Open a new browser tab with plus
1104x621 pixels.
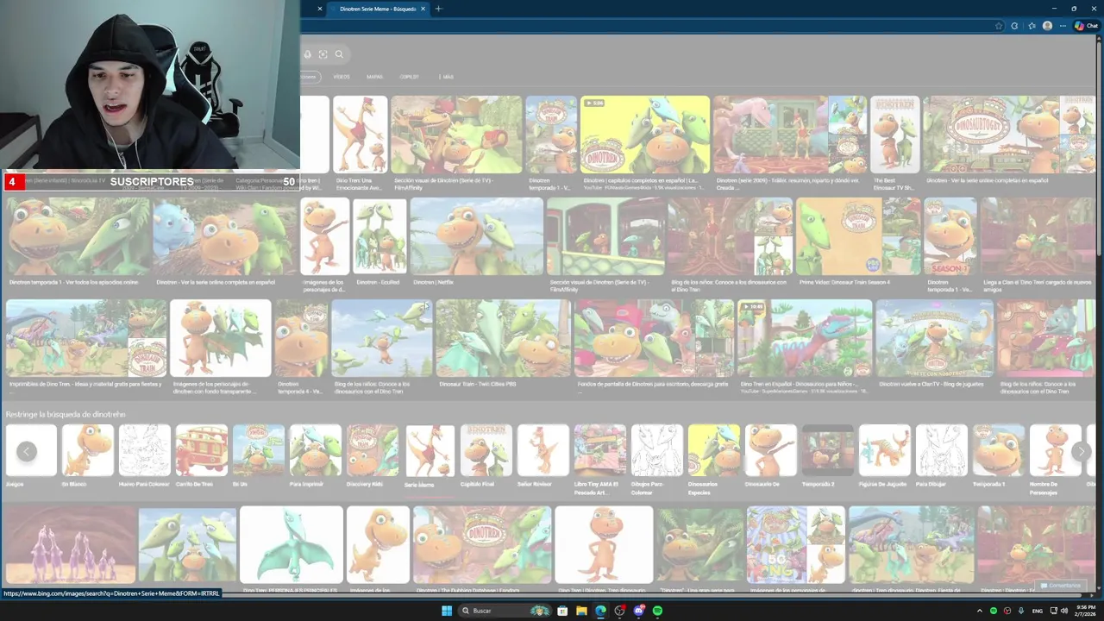point(438,9)
